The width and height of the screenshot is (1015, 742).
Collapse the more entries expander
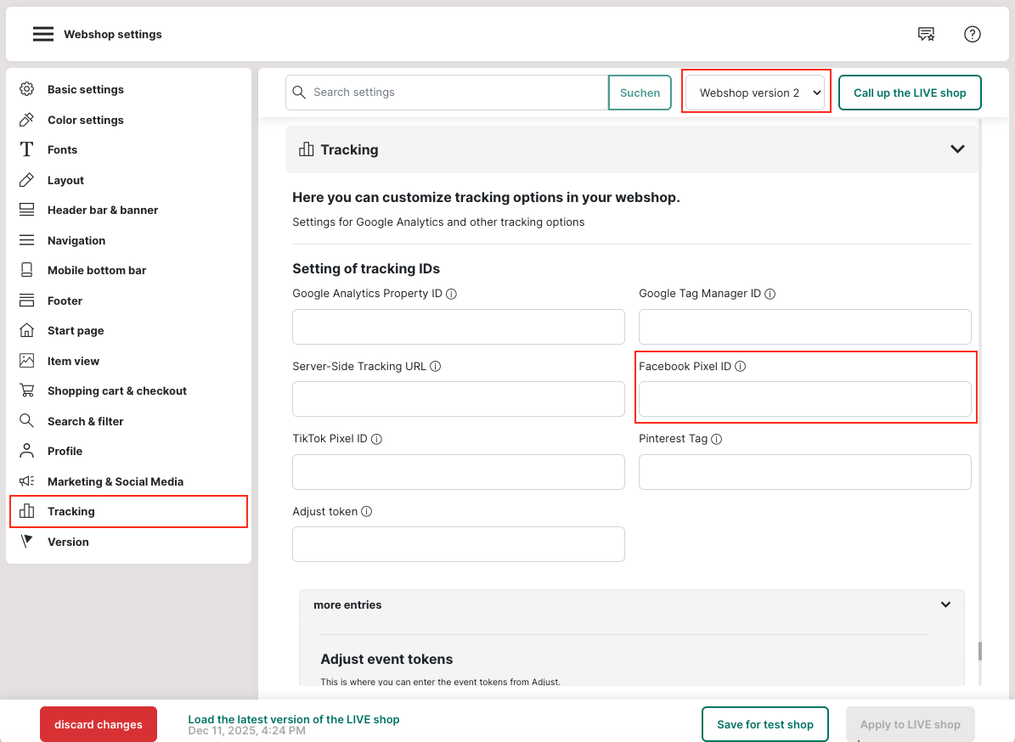click(945, 605)
